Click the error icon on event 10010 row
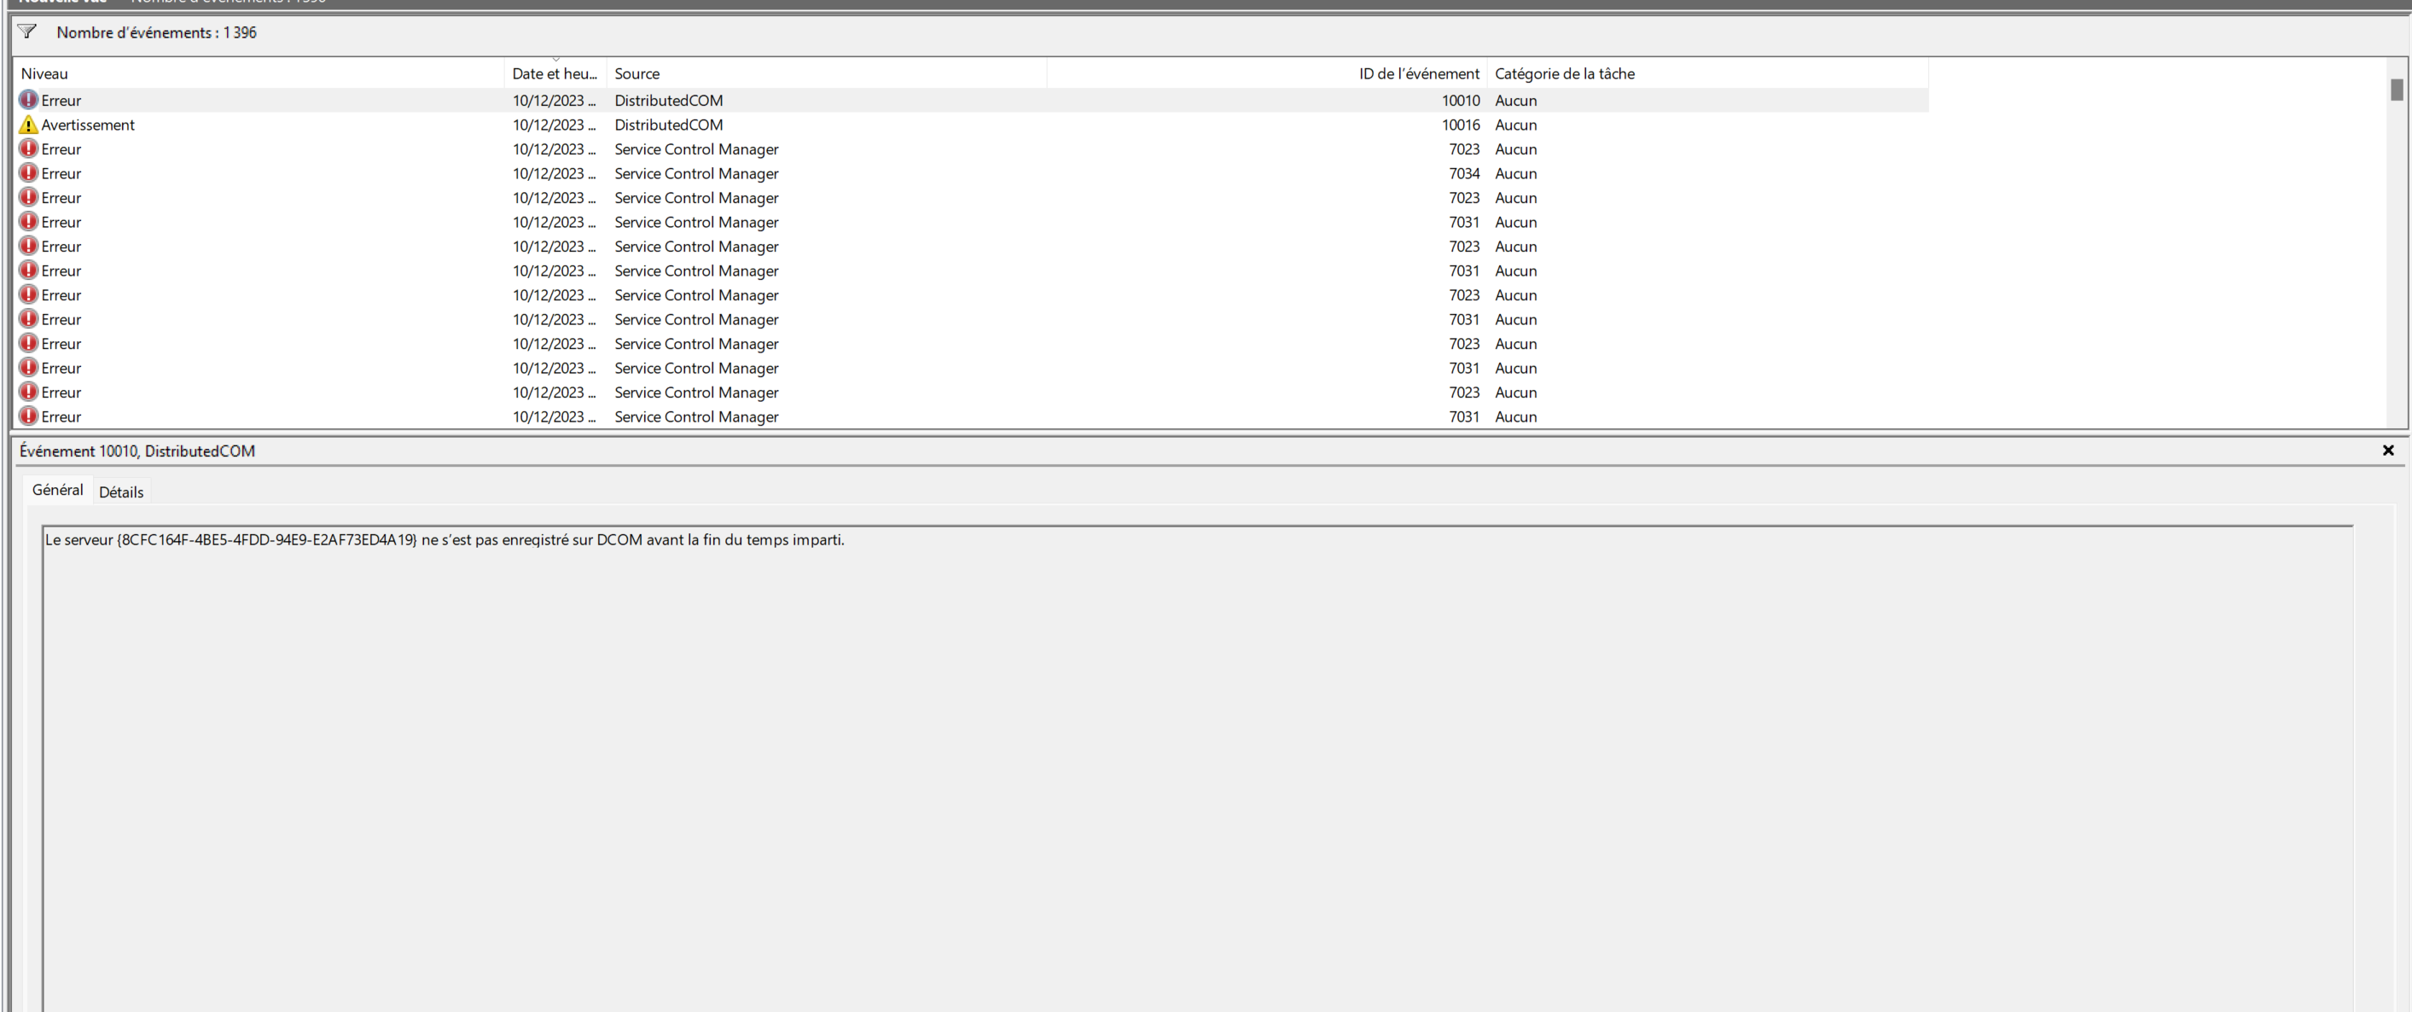This screenshot has height=1012, width=2412. pos(29,99)
